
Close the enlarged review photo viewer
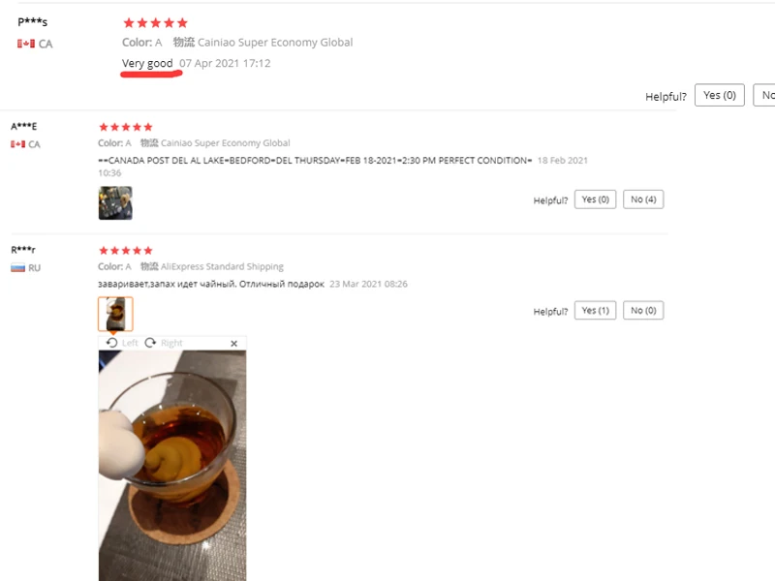[x=233, y=344]
